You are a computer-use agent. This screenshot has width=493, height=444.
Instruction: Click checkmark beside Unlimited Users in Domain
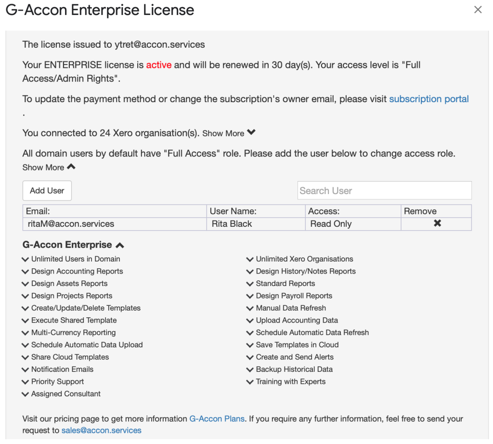tap(25, 260)
